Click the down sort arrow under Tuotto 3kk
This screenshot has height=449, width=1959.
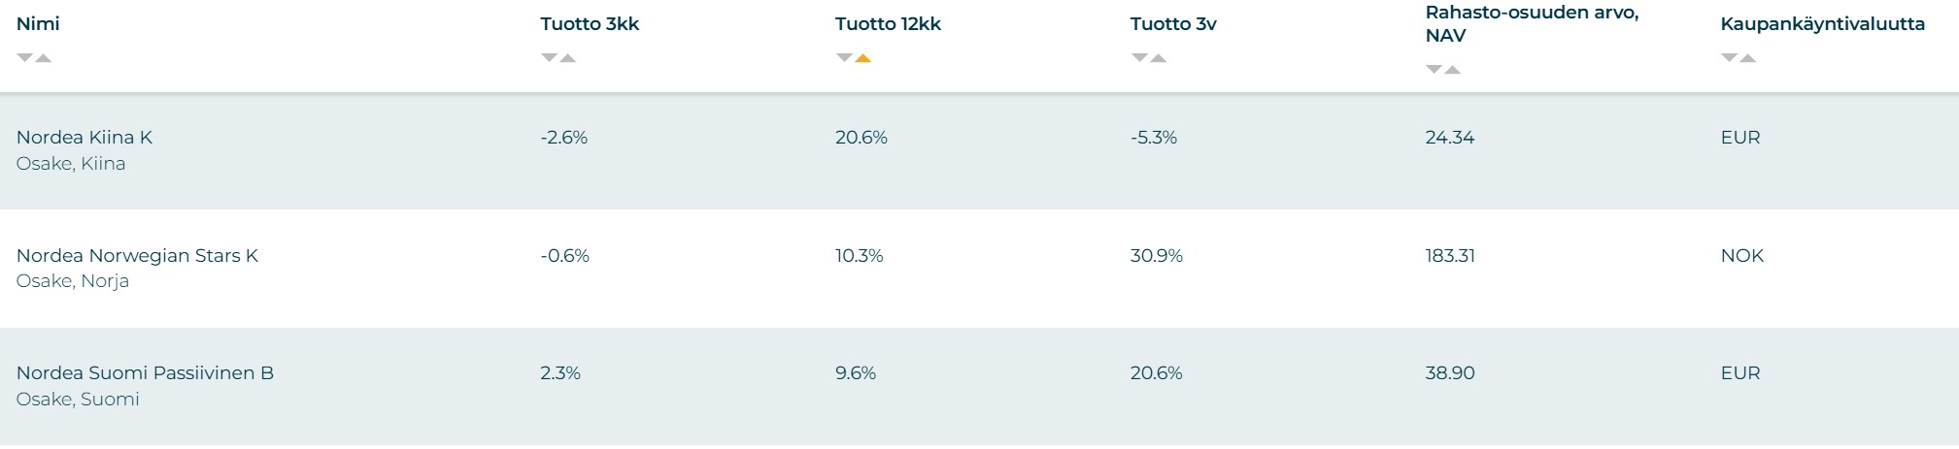[x=549, y=58]
